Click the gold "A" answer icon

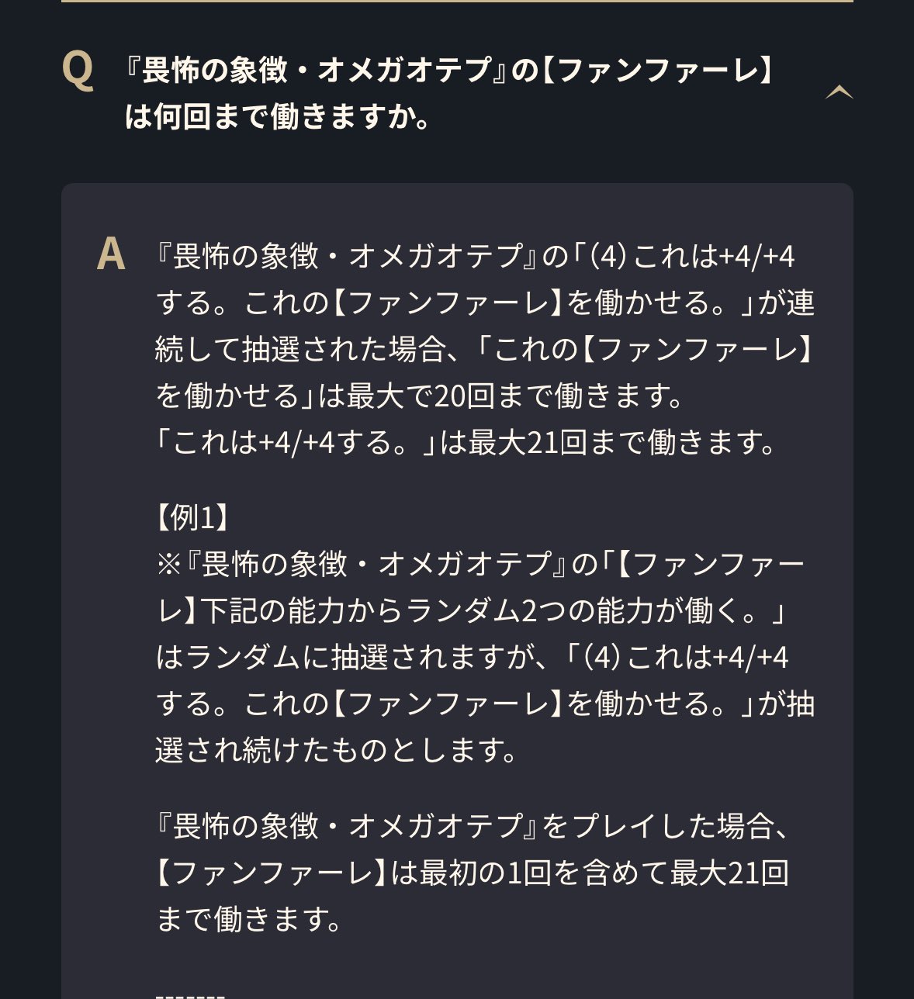(111, 254)
